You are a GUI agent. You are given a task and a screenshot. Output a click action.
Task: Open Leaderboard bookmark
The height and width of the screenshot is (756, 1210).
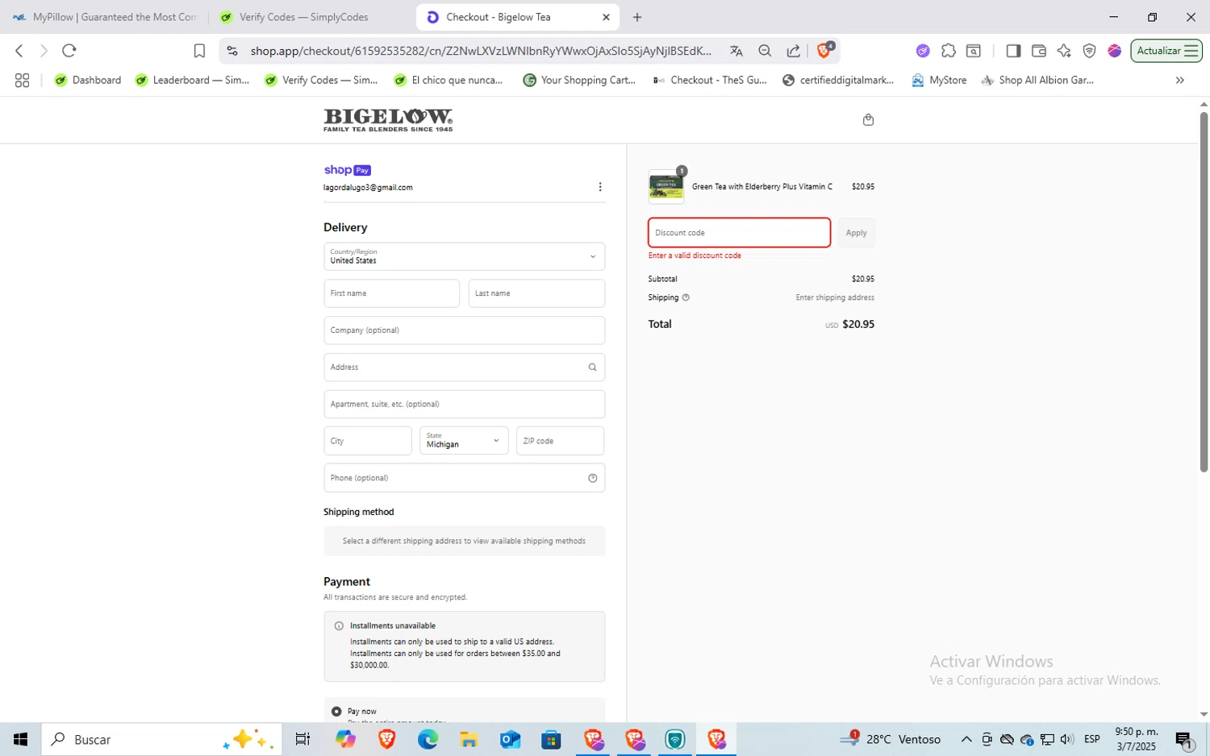193,81
